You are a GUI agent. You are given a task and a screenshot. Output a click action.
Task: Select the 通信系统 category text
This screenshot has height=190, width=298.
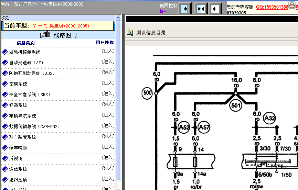point(18,169)
